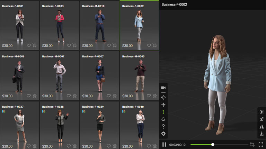Add Business-M-0010 to cart
The image size is (266, 149).
pos(115,46)
